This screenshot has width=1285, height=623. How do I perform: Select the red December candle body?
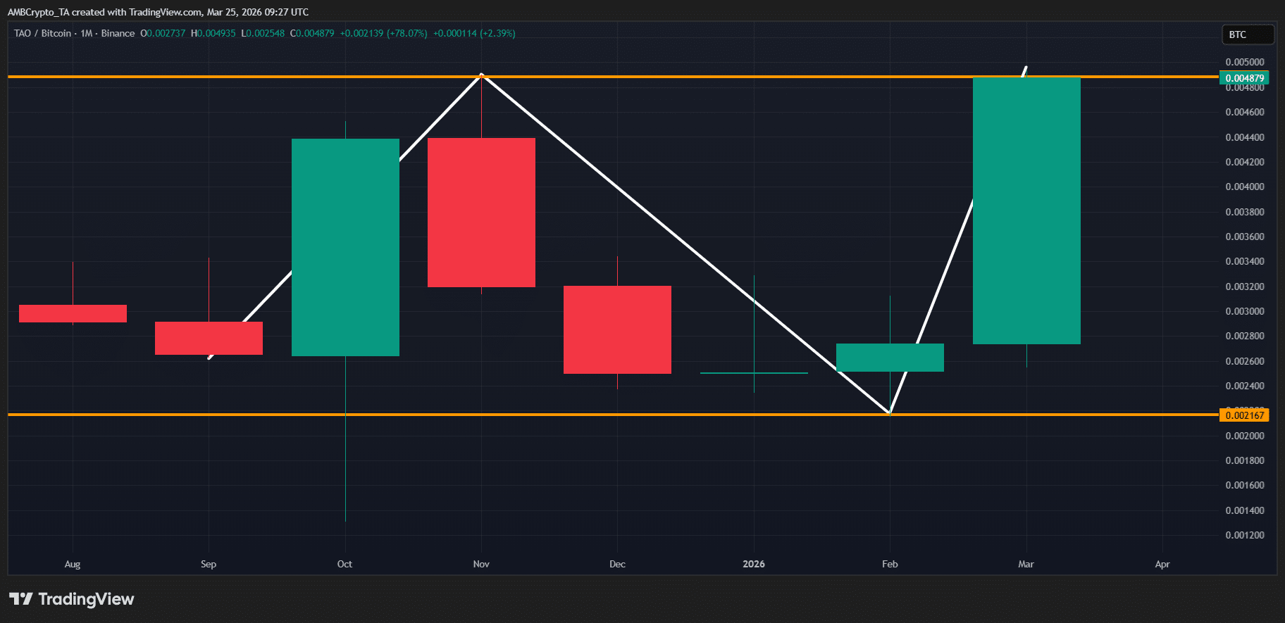click(x=617, y=329)
